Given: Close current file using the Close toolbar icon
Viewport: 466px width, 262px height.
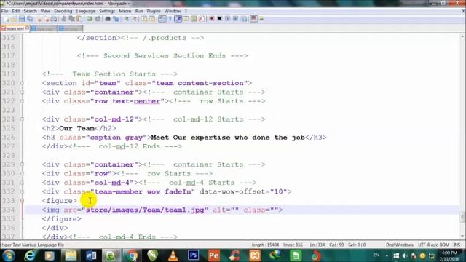Looking at the screenshot, I should tap(39, 19).
